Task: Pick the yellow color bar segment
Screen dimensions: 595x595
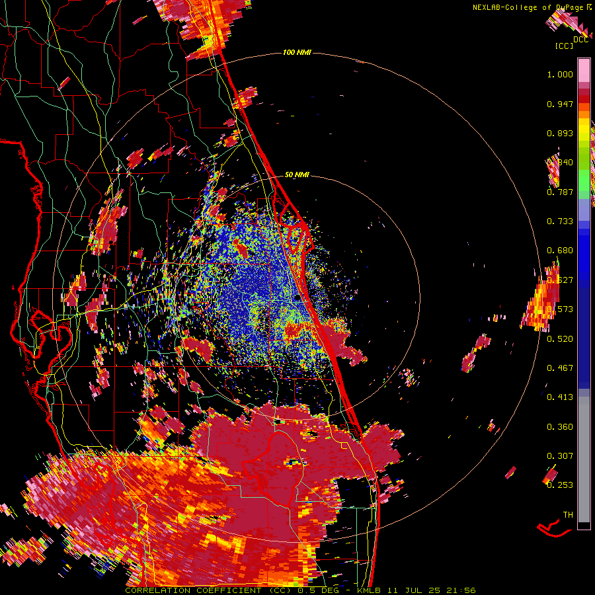Action: (584, 130)
